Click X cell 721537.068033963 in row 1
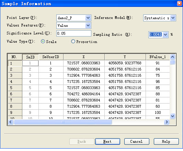This screenshot has width=183, height=151. tap(84, 63)
